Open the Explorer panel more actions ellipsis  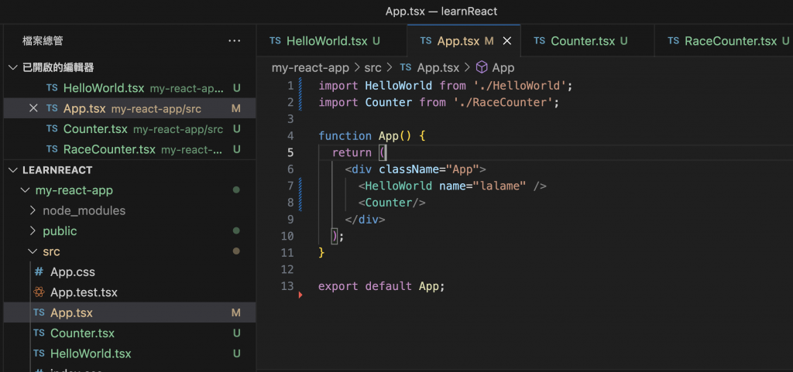[x=234, y=41]
